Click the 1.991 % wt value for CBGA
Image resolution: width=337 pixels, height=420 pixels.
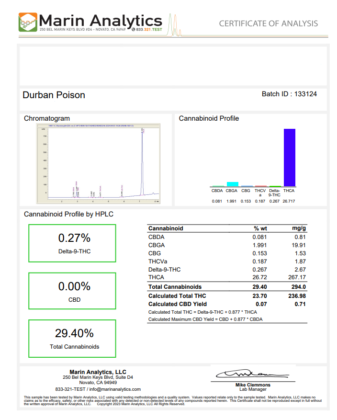tap(259, 245)
